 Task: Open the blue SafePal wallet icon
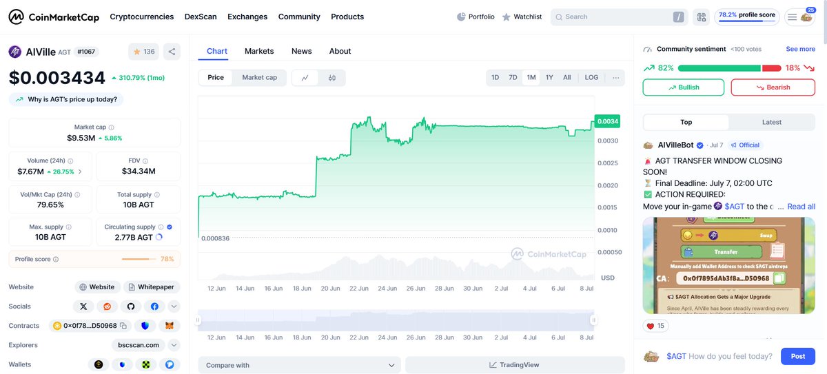(x=170, y=364)
